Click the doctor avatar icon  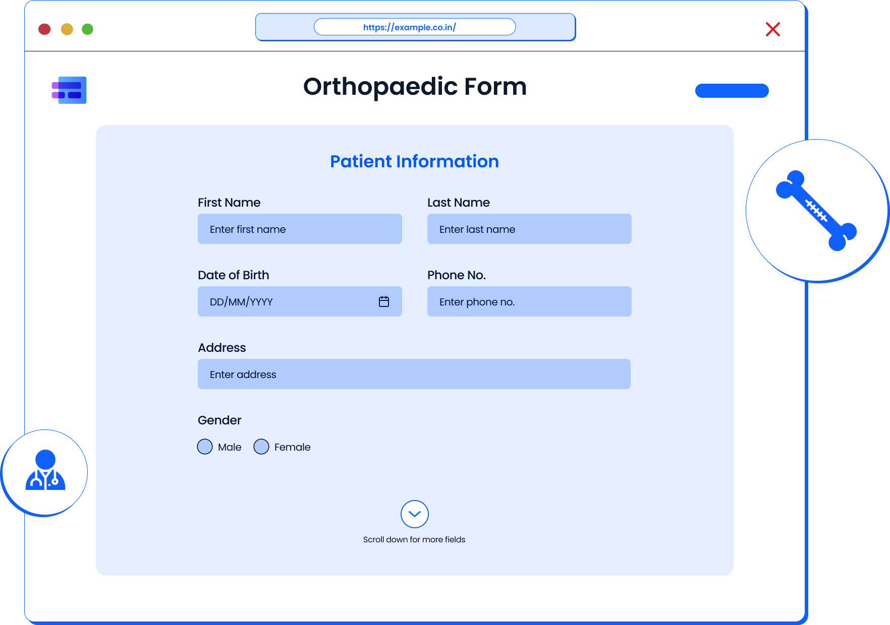click(45, 472)
